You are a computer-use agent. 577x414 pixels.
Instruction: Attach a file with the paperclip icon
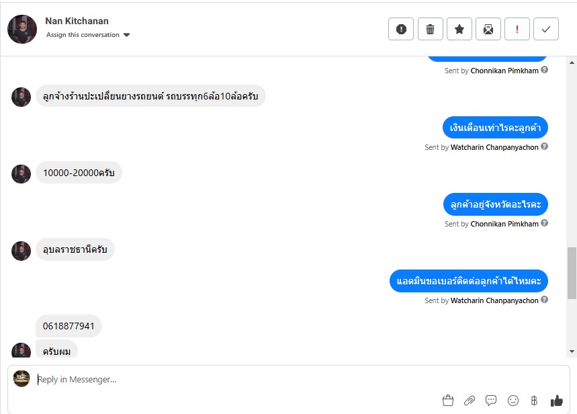(x=470, y=401)
